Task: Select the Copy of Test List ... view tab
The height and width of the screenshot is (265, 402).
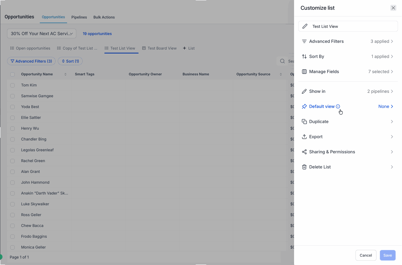Action: [x=77, y=48]
